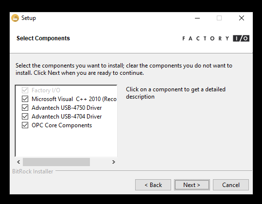This screenshot has height=204, width=262.
Task: Select Advantech USB-4704 Driver component name
Action: [x=67, y=117]
